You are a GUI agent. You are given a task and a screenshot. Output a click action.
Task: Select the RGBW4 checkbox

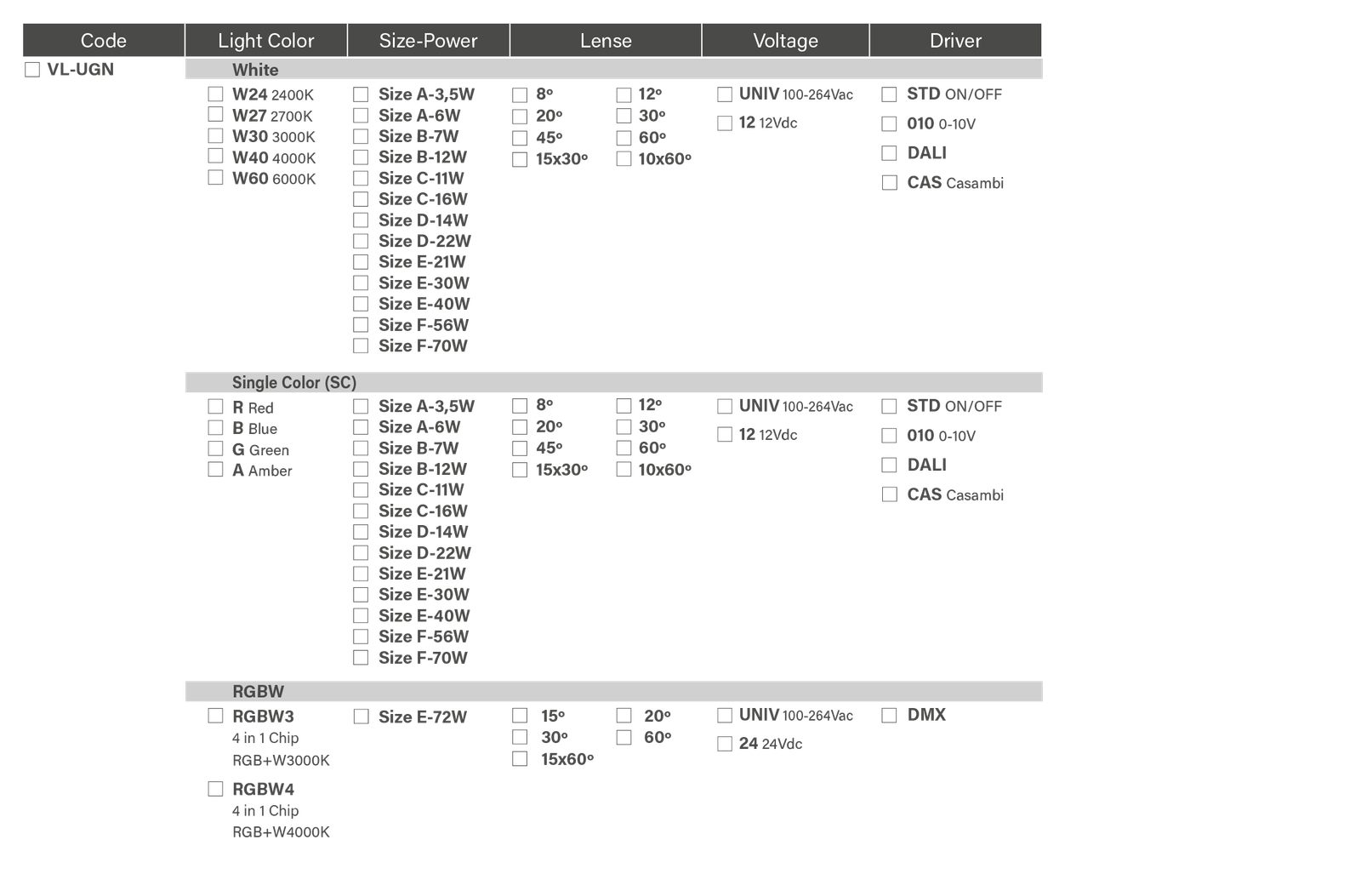(216, 789)
